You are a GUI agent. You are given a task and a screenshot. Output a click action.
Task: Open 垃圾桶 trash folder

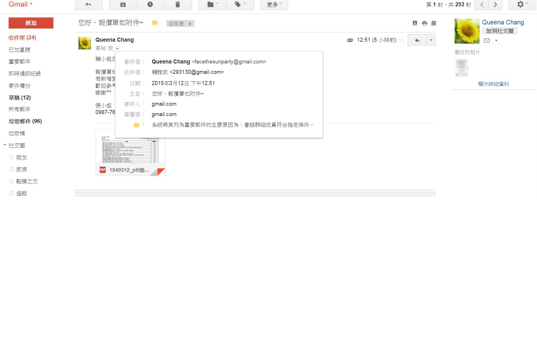point(17,133)
